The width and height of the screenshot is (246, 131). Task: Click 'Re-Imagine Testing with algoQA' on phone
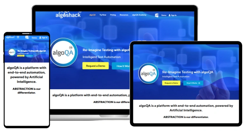tap(32, 51)
